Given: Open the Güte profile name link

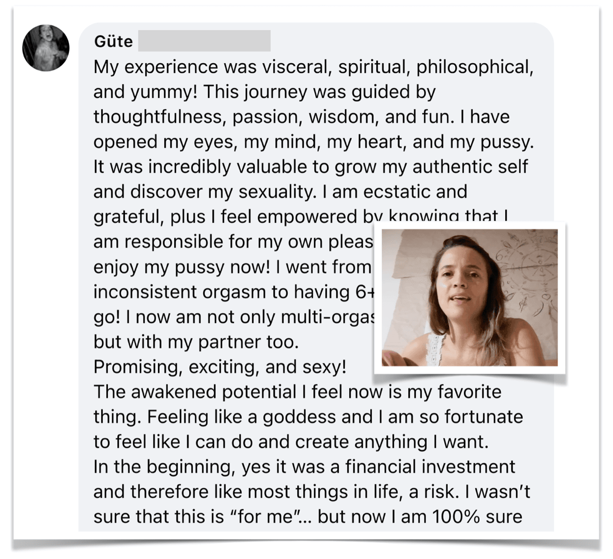Looking at the screenshot, I should [x=113, y=41].
